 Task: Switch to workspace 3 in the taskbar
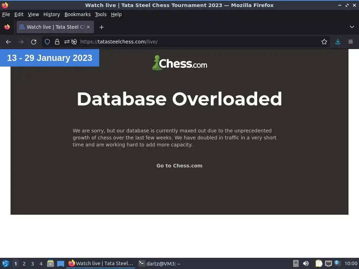pos(33,264)
